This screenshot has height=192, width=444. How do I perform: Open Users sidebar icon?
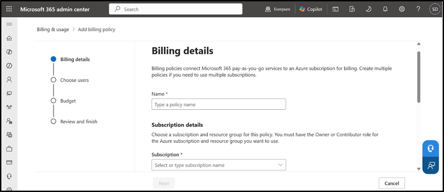[9, 80]
